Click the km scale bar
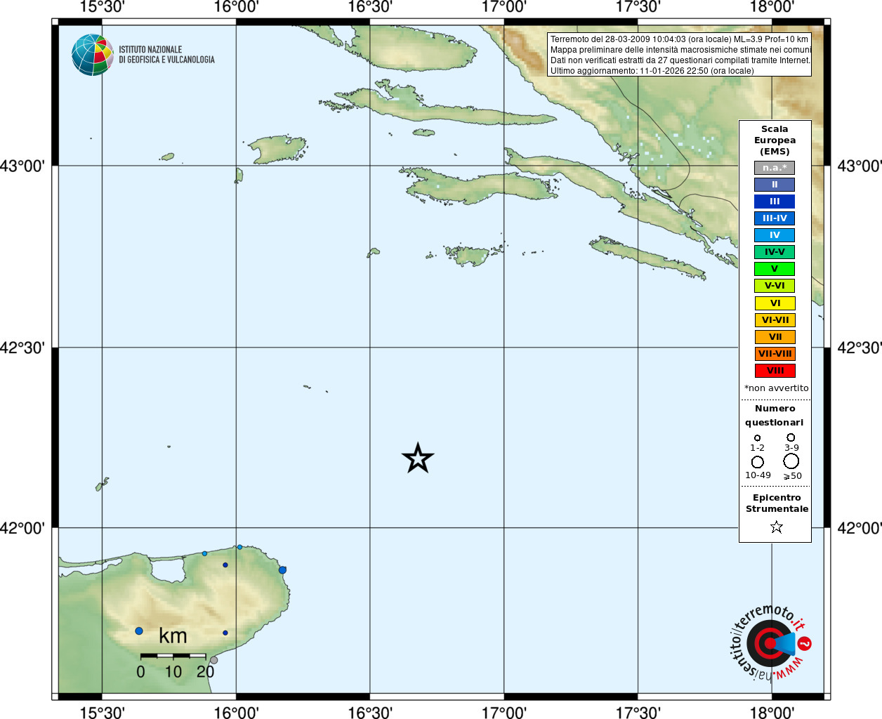The height and width of the screenshot is (719, 882). pos(173,656)
